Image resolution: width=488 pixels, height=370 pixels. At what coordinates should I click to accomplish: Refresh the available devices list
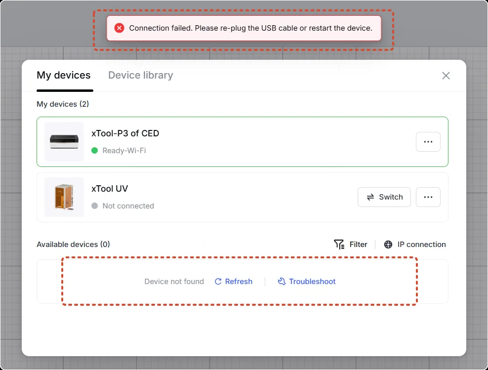234,282
